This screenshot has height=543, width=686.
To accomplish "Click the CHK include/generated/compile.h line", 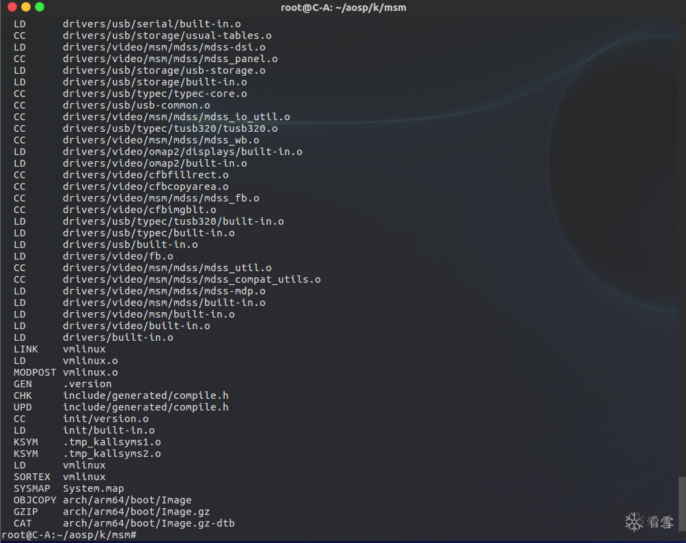I will pyautogui.click(x=121, y=395).
